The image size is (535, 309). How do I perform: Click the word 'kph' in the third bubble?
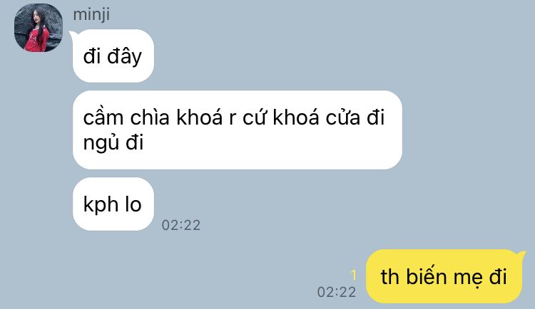pyautogui.click(x=101, y=206)
